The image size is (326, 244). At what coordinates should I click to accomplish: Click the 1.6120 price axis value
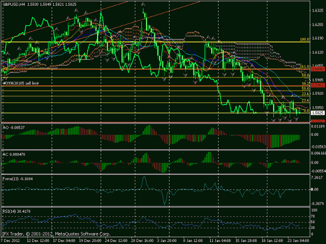coord(318,53)
